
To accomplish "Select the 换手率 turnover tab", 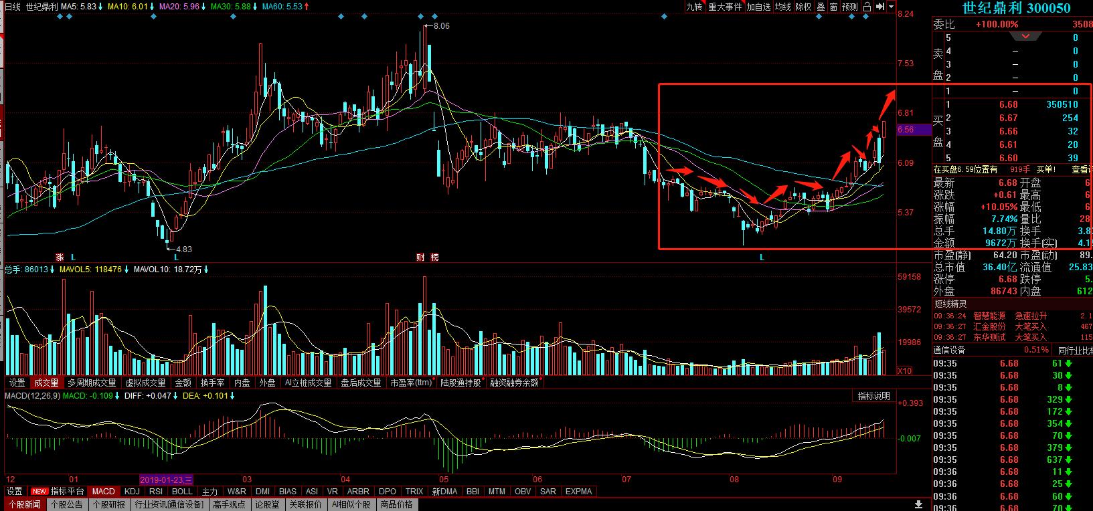I will [212, 383].
